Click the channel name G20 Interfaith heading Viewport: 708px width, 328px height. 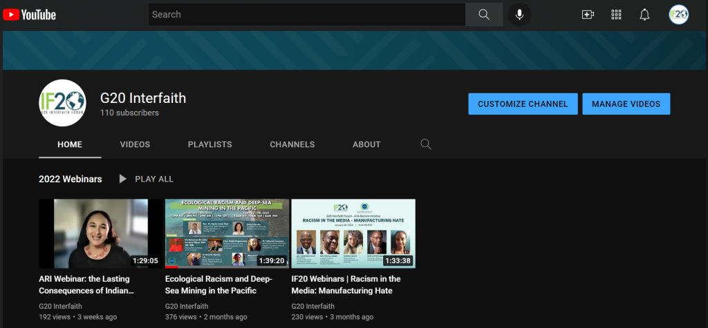pyautogui.click(x=143, y=98)
